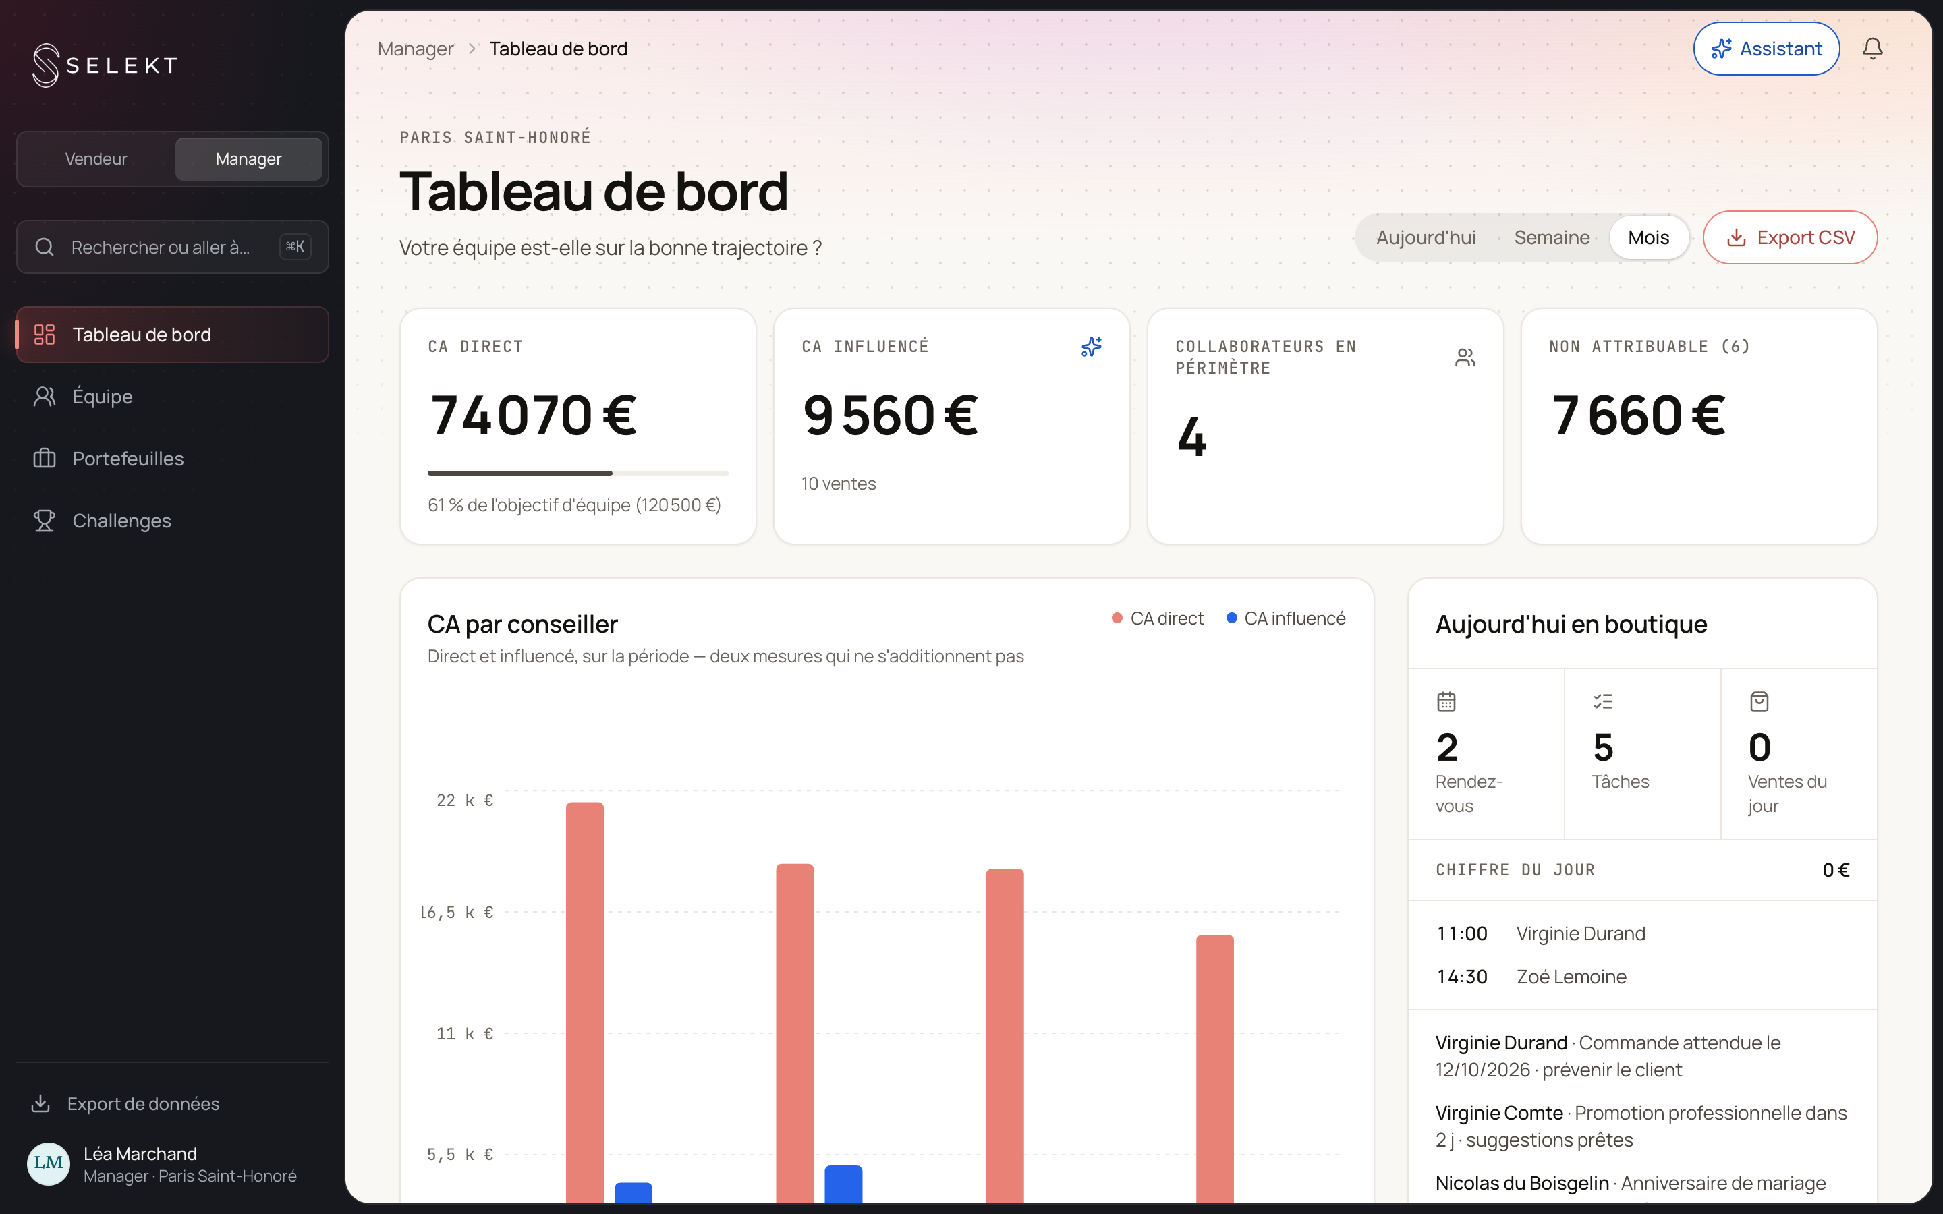
Task: Click the Export de données download icon
Action: point(40,1104)
